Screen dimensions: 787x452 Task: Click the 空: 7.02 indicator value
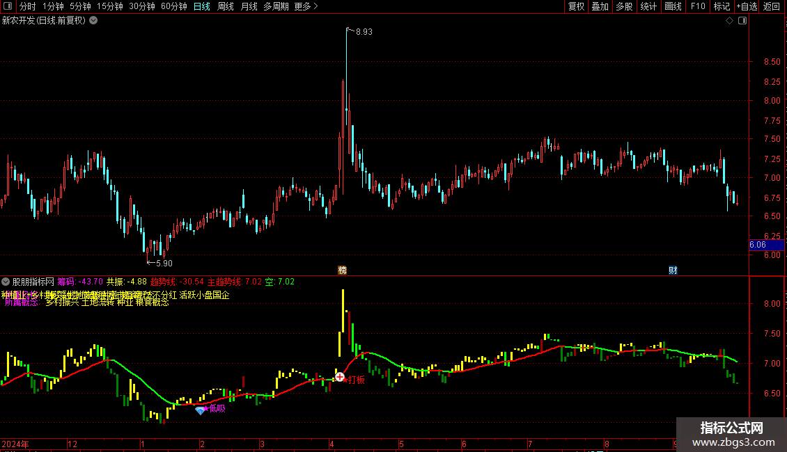(x=279, y=282)
